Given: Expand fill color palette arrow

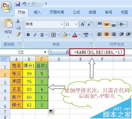Looking at the screenshot, I should (69, 35).
